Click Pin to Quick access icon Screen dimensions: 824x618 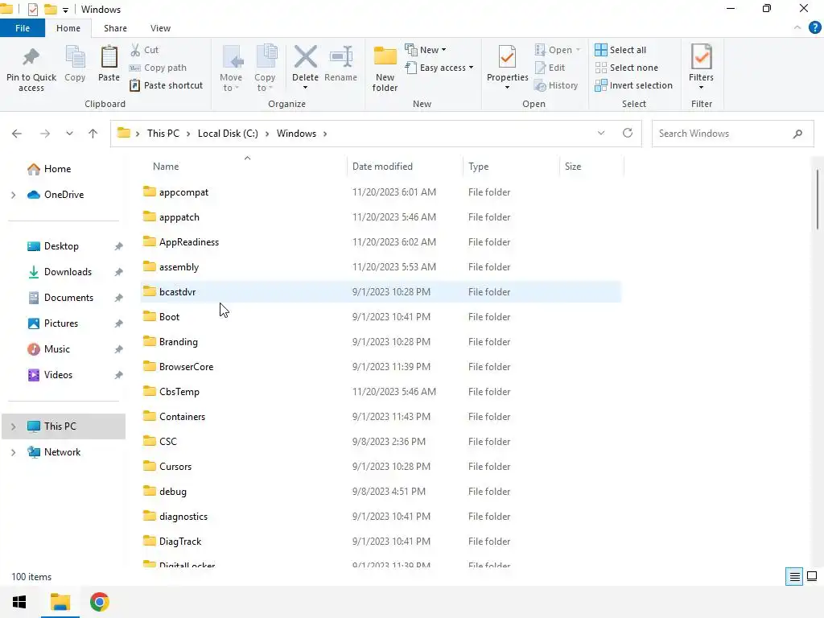point(31,57)
